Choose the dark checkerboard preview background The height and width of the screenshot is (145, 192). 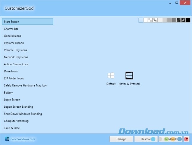coord(178,20)
